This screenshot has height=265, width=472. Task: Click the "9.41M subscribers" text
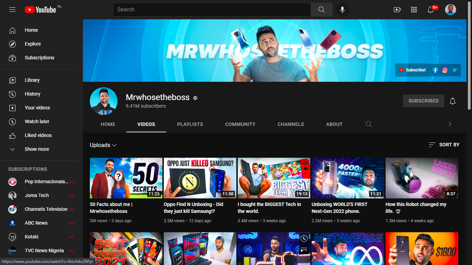pyautogui.click(x=146, y=106)
